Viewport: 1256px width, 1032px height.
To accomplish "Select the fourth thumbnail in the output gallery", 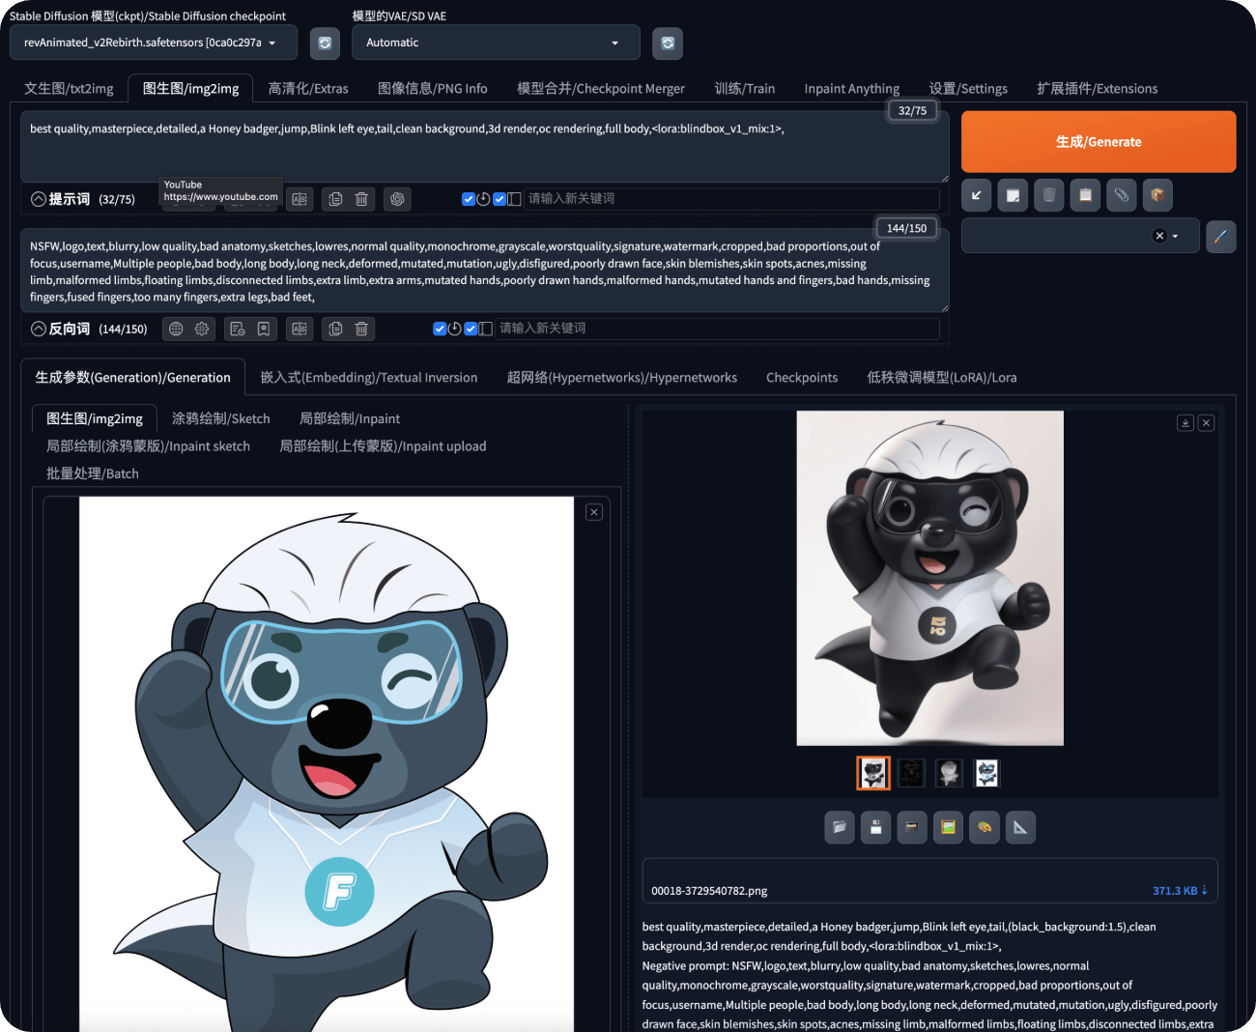I will pyautogui.click(x=985, y=773).
